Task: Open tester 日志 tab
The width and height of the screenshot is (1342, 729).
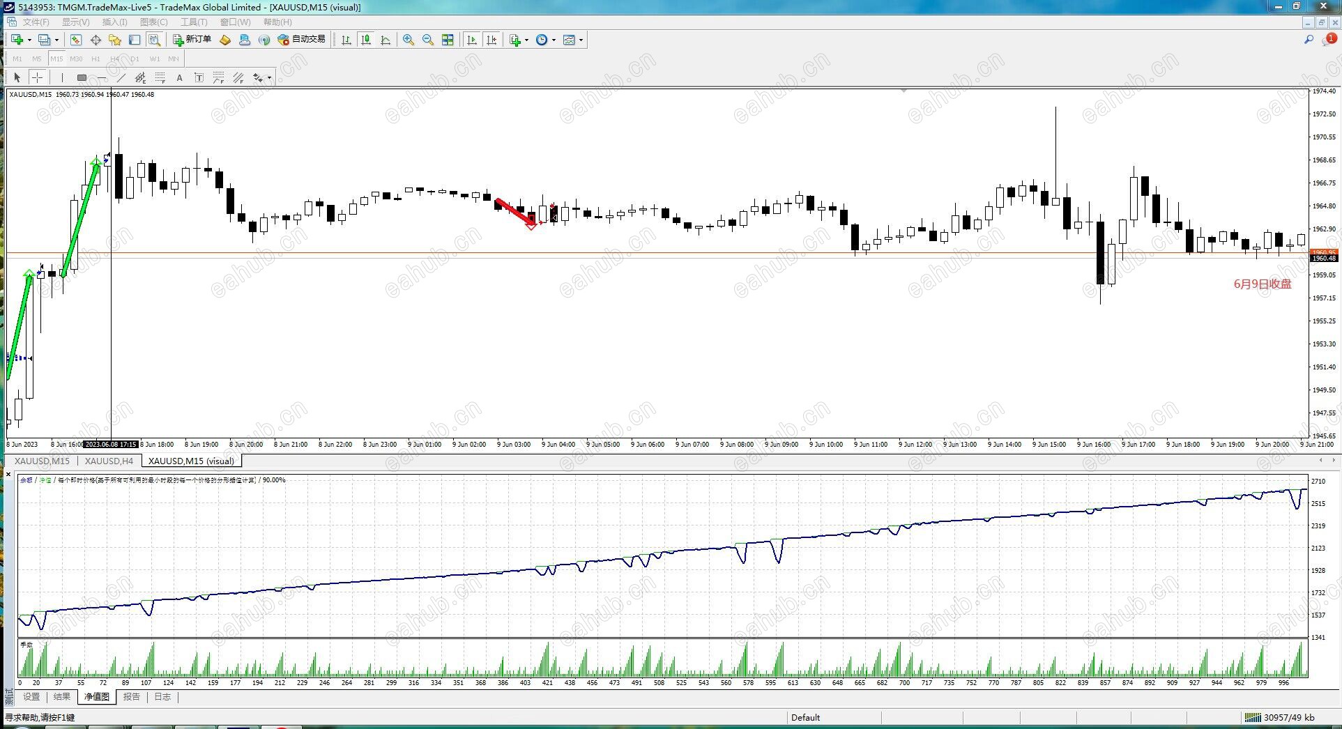Action: 162,697
